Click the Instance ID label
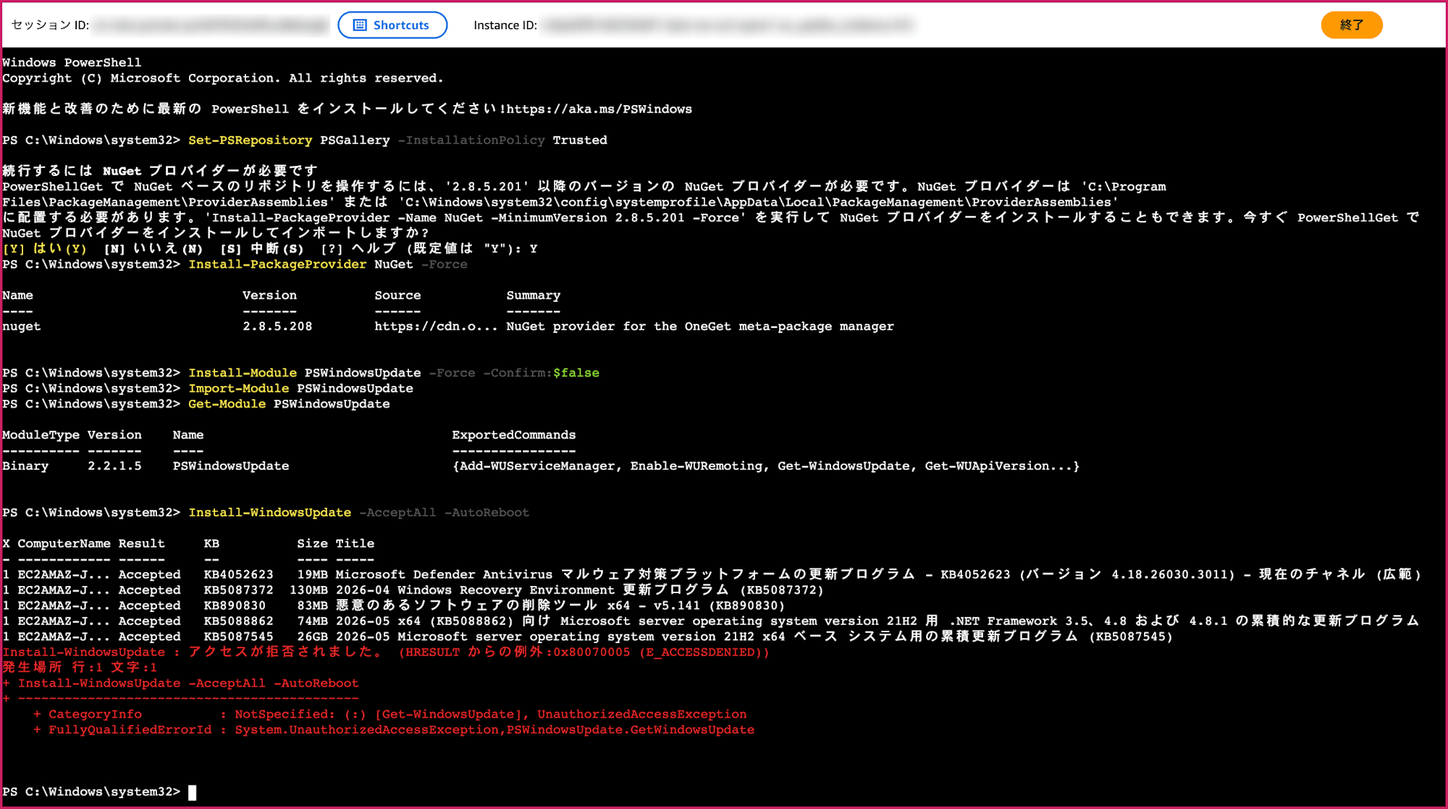1448x809 pixels. 505,25
